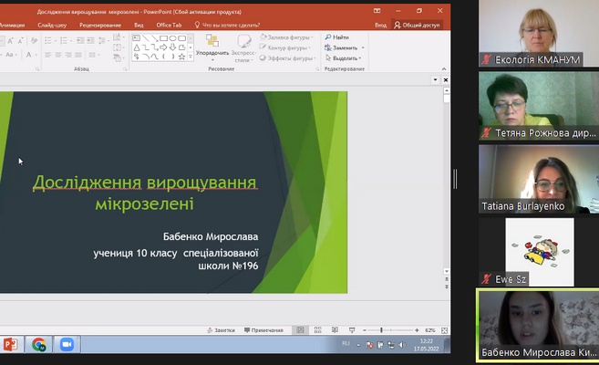
Task: Toggle the Comments (Примечания) pane
Action: tap(263, 330)
